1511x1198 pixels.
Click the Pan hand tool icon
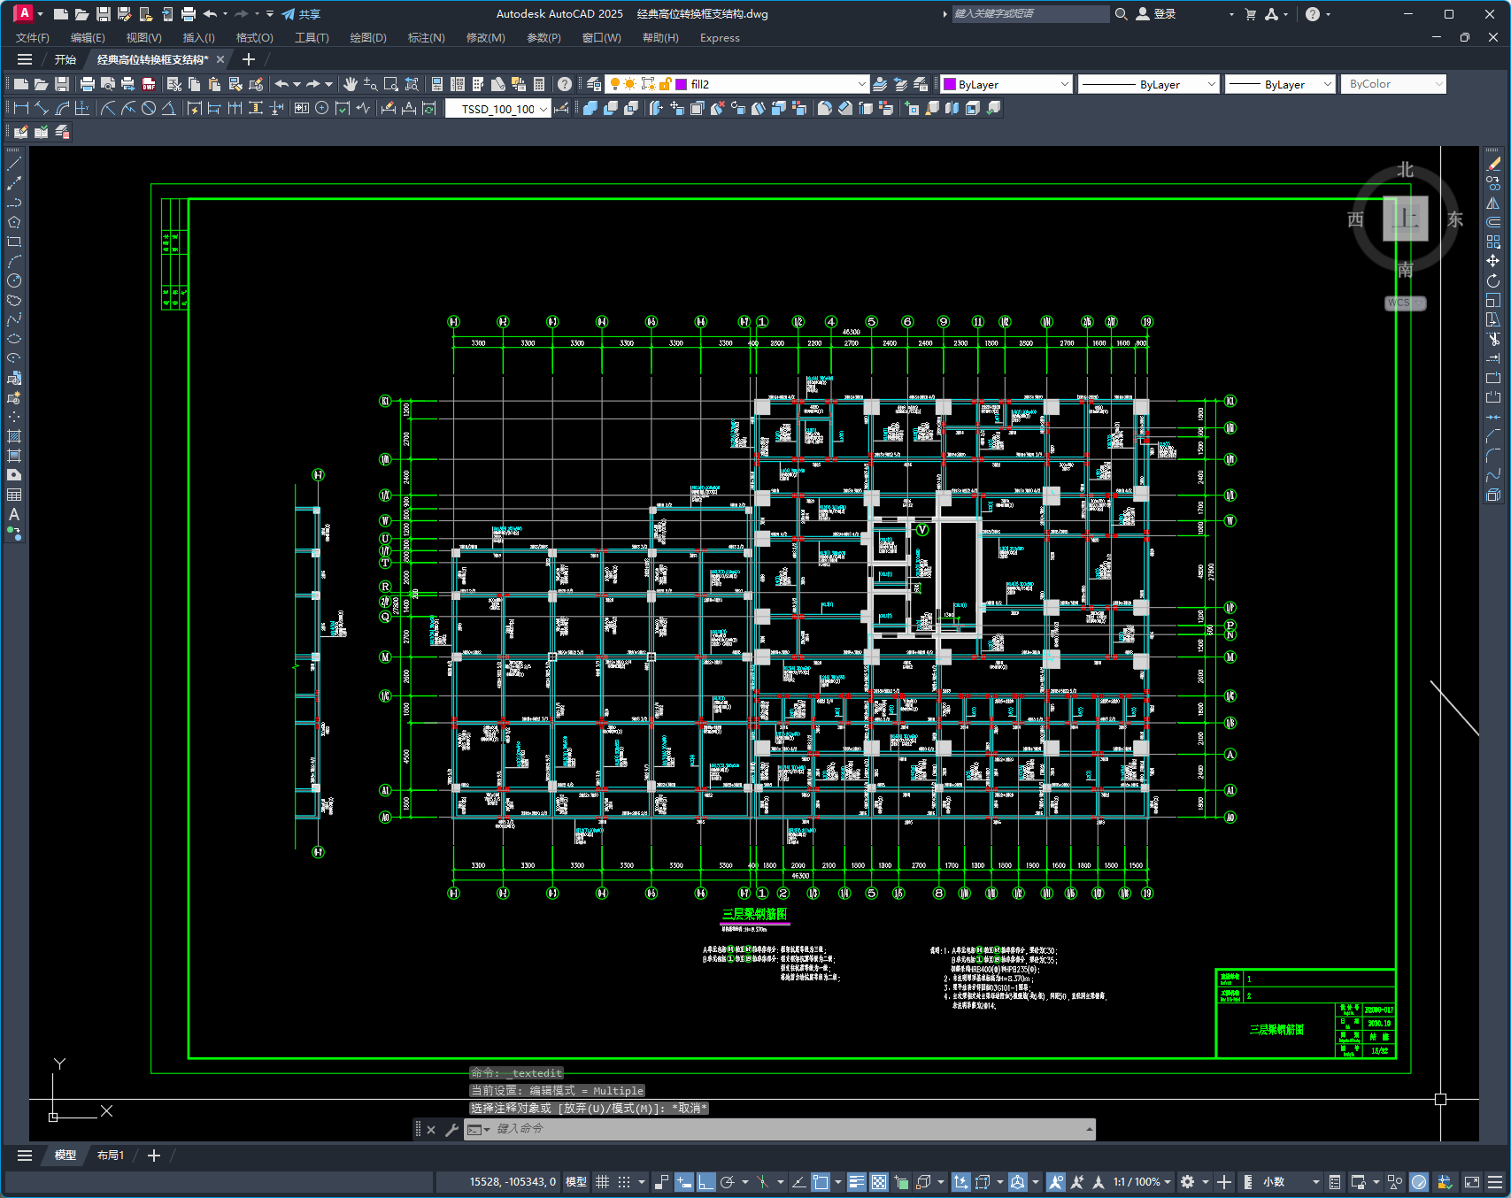(351, 84)
